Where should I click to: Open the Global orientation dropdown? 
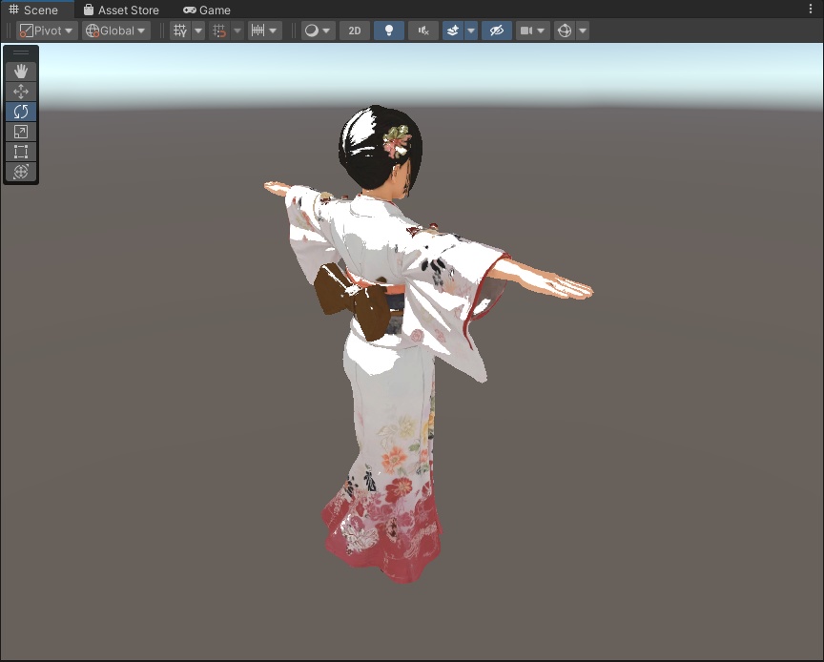[x=114, y=30]
